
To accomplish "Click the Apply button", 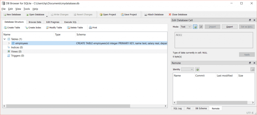I will [247, 55].
